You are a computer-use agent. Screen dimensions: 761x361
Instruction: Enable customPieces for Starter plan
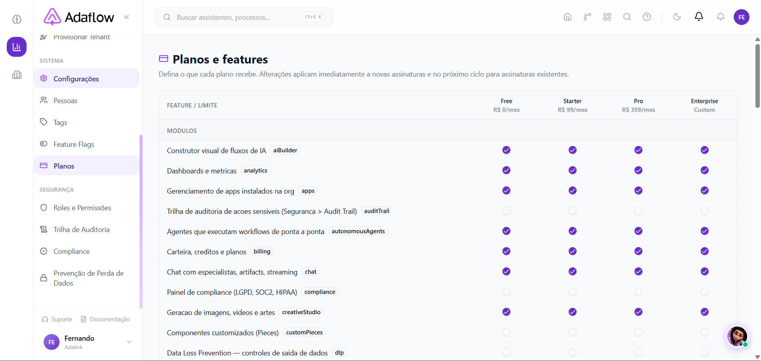click(x=573, y=332)
